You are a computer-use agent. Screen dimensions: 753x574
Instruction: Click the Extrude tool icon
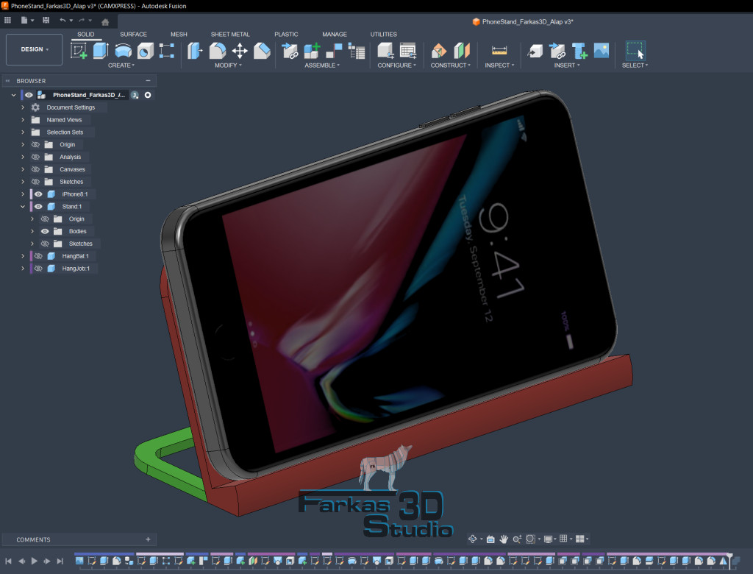[101, 51]
